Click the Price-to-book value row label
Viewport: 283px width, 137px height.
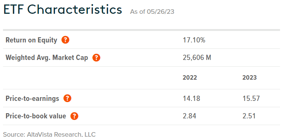coord(36,116)
